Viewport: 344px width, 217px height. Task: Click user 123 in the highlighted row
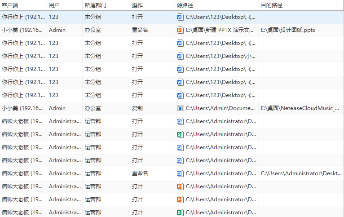(x=53, y=17)
